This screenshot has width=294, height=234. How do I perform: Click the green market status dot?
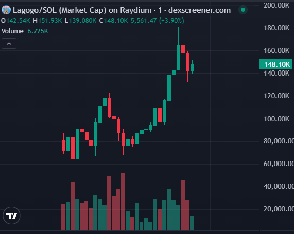coord(243,10)
